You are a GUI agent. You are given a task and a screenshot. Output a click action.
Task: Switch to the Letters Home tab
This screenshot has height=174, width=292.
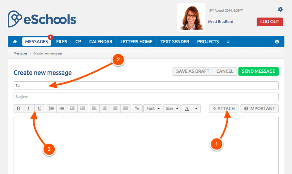click(x=136, y=42)
